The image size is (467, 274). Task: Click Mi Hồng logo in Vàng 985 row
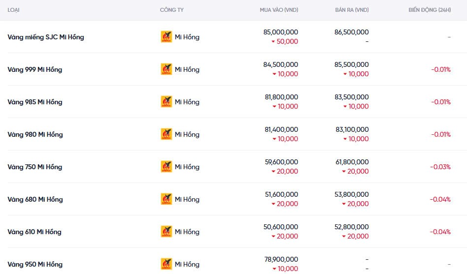[x=167, y=102]
